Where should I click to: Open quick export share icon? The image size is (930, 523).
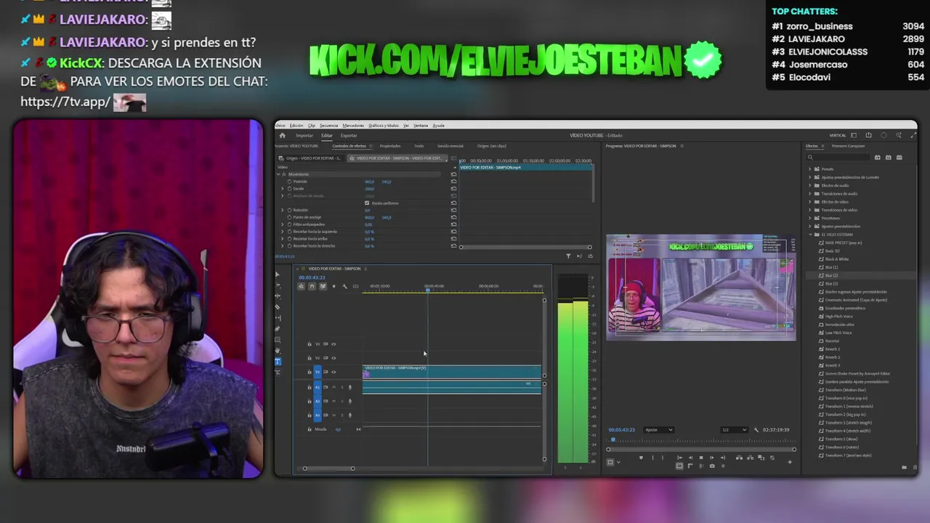tap(868, 135)
